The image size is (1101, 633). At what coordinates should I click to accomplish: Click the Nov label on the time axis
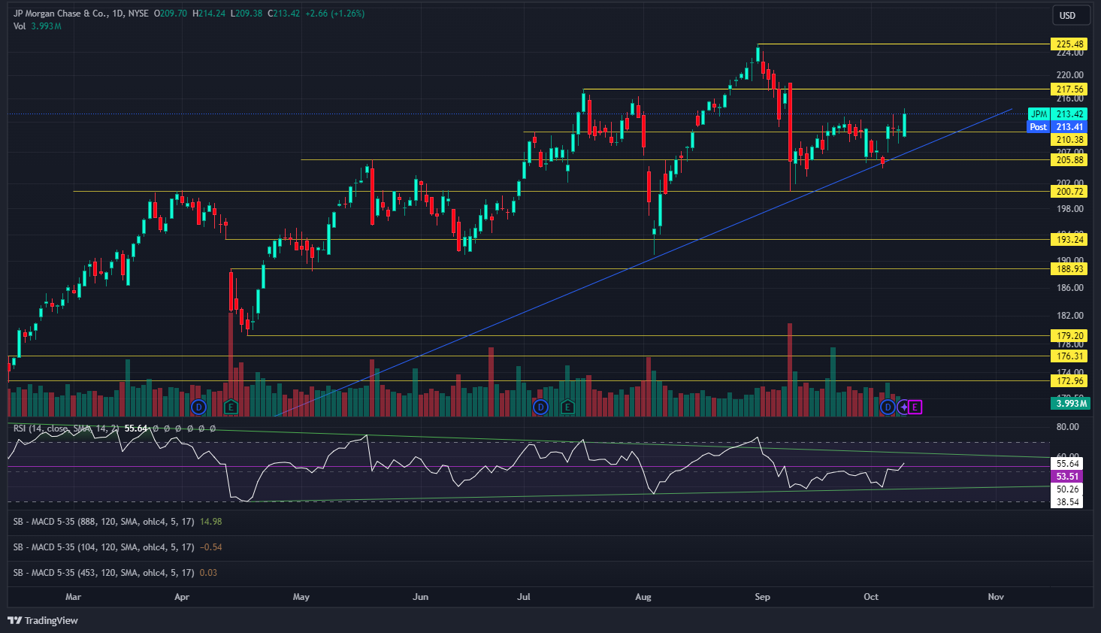[996, 597]
